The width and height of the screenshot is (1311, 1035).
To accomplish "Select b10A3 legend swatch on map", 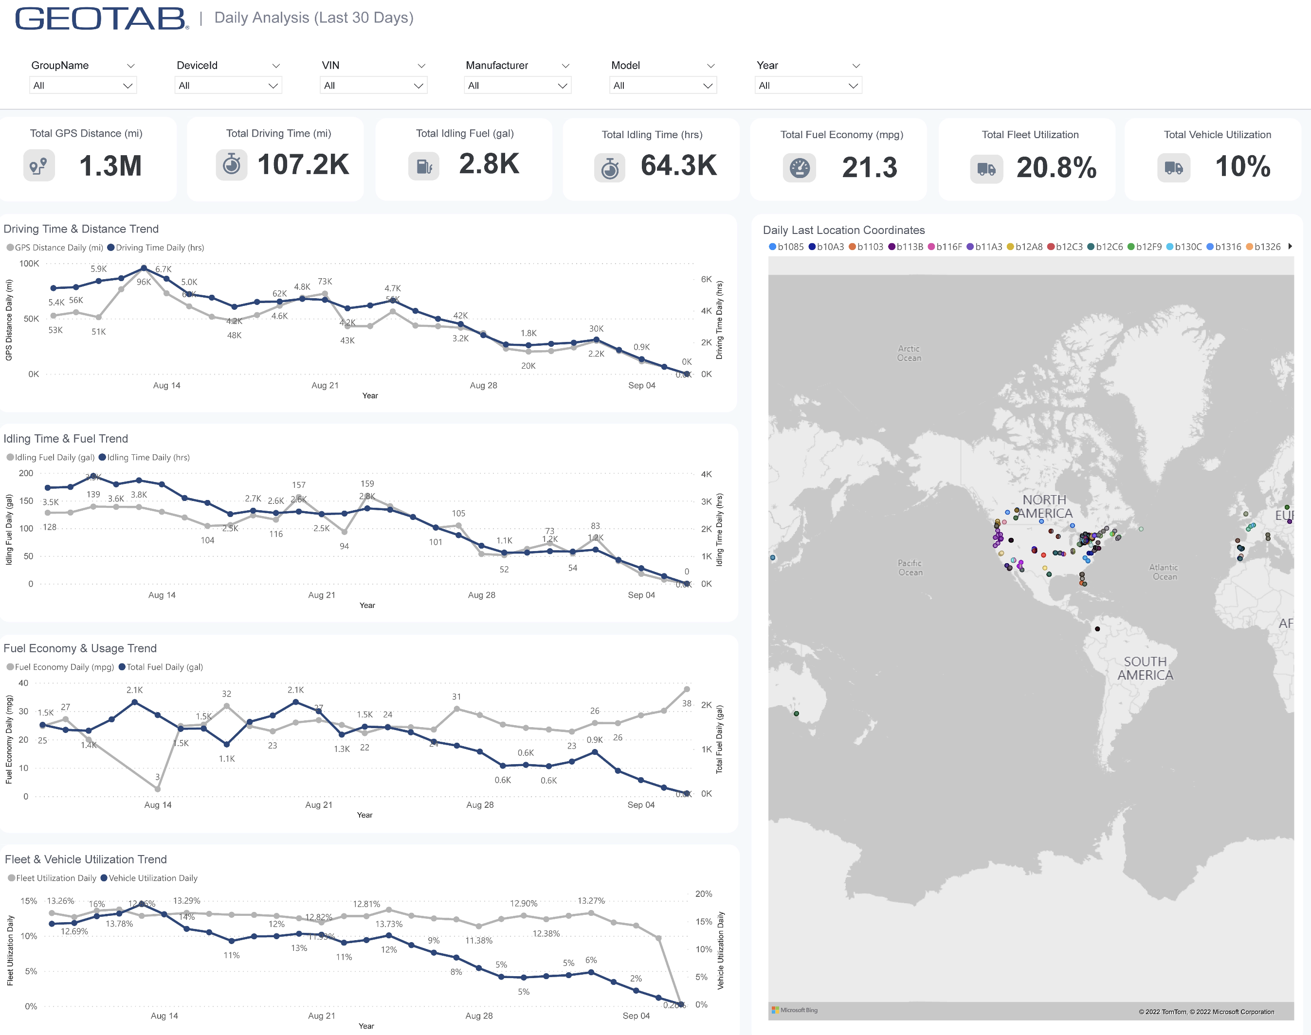I will pos(812,247).
